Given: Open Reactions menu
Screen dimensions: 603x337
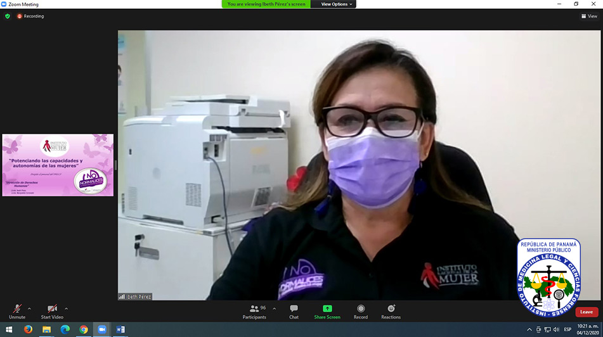Looking at the screenshot, I should [x=391, y=312].
